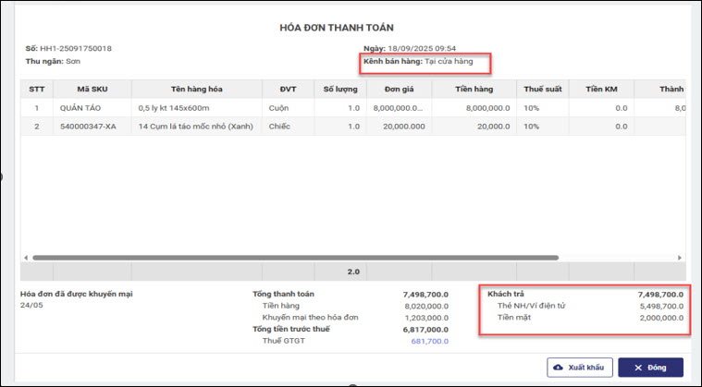Click the Kênh bán hàng sales channel field
The height and width of the screenshot is (387, 702).
tap(425, 62)
